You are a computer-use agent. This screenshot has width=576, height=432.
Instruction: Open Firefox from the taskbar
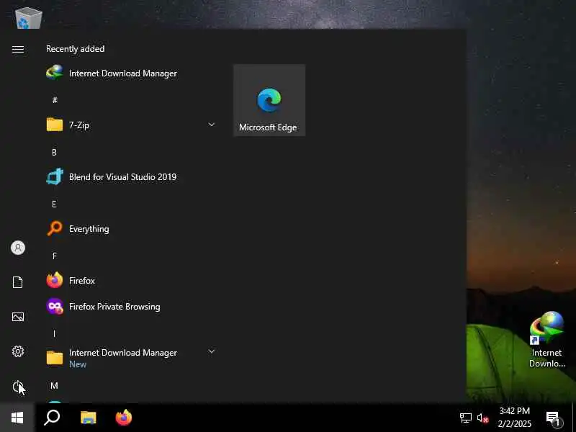pos(124,418)
